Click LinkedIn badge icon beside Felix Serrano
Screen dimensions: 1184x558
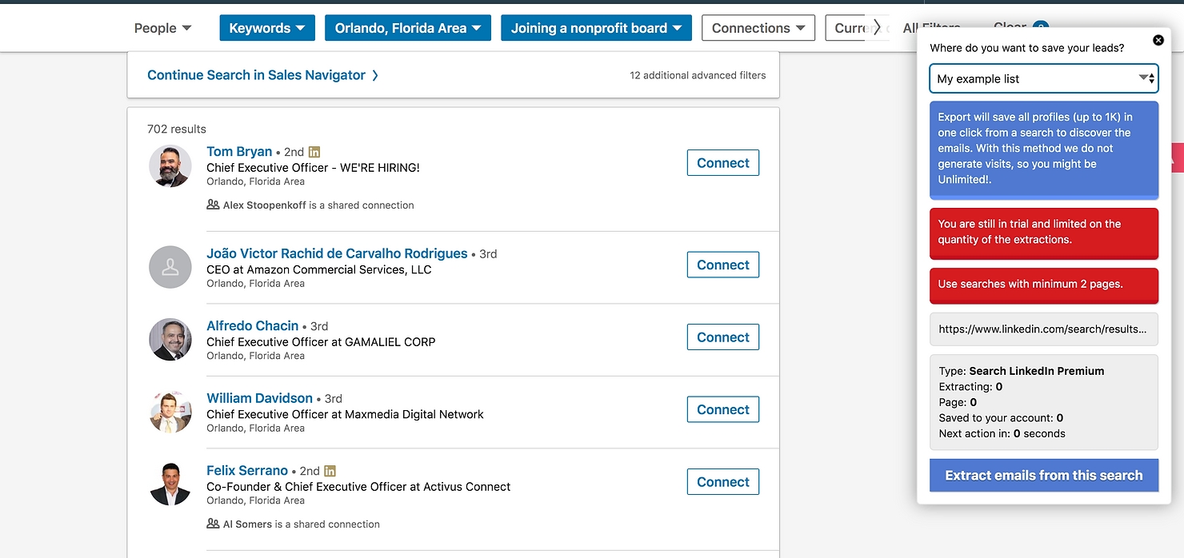coord(330,471)
